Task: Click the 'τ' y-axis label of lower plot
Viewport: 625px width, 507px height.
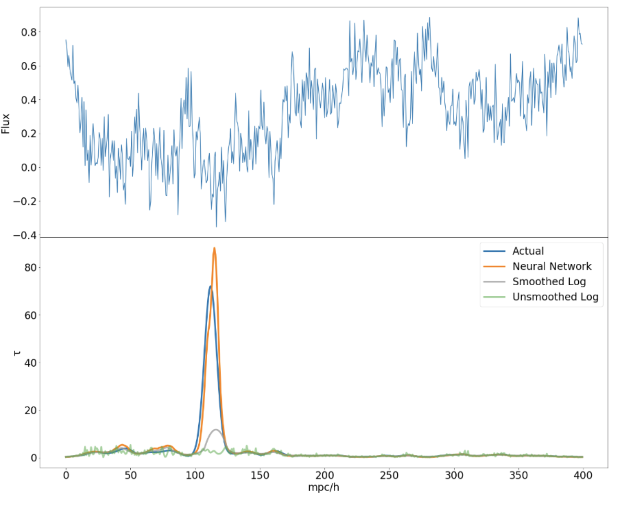Action: tap(16, 353)
